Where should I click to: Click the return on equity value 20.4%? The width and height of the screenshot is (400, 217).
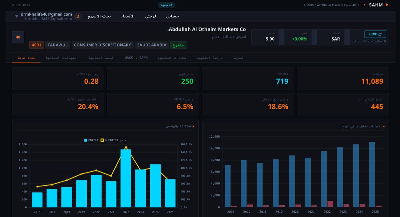point(88,107)
